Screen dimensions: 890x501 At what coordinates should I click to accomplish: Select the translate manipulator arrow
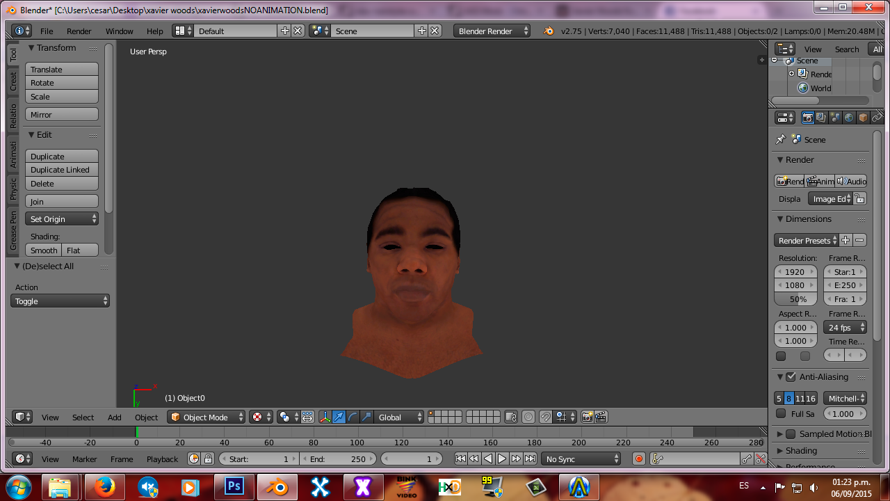coord(339,417)
